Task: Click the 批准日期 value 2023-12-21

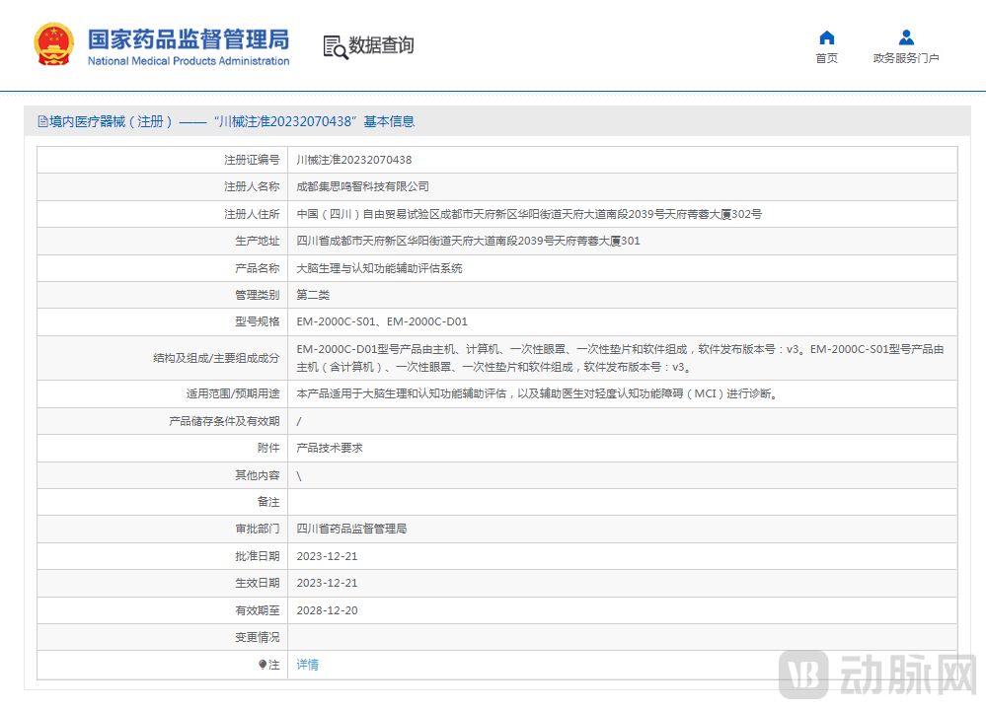Action: point(326,555)
